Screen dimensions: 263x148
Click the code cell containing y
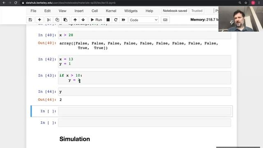pos(144,92)
